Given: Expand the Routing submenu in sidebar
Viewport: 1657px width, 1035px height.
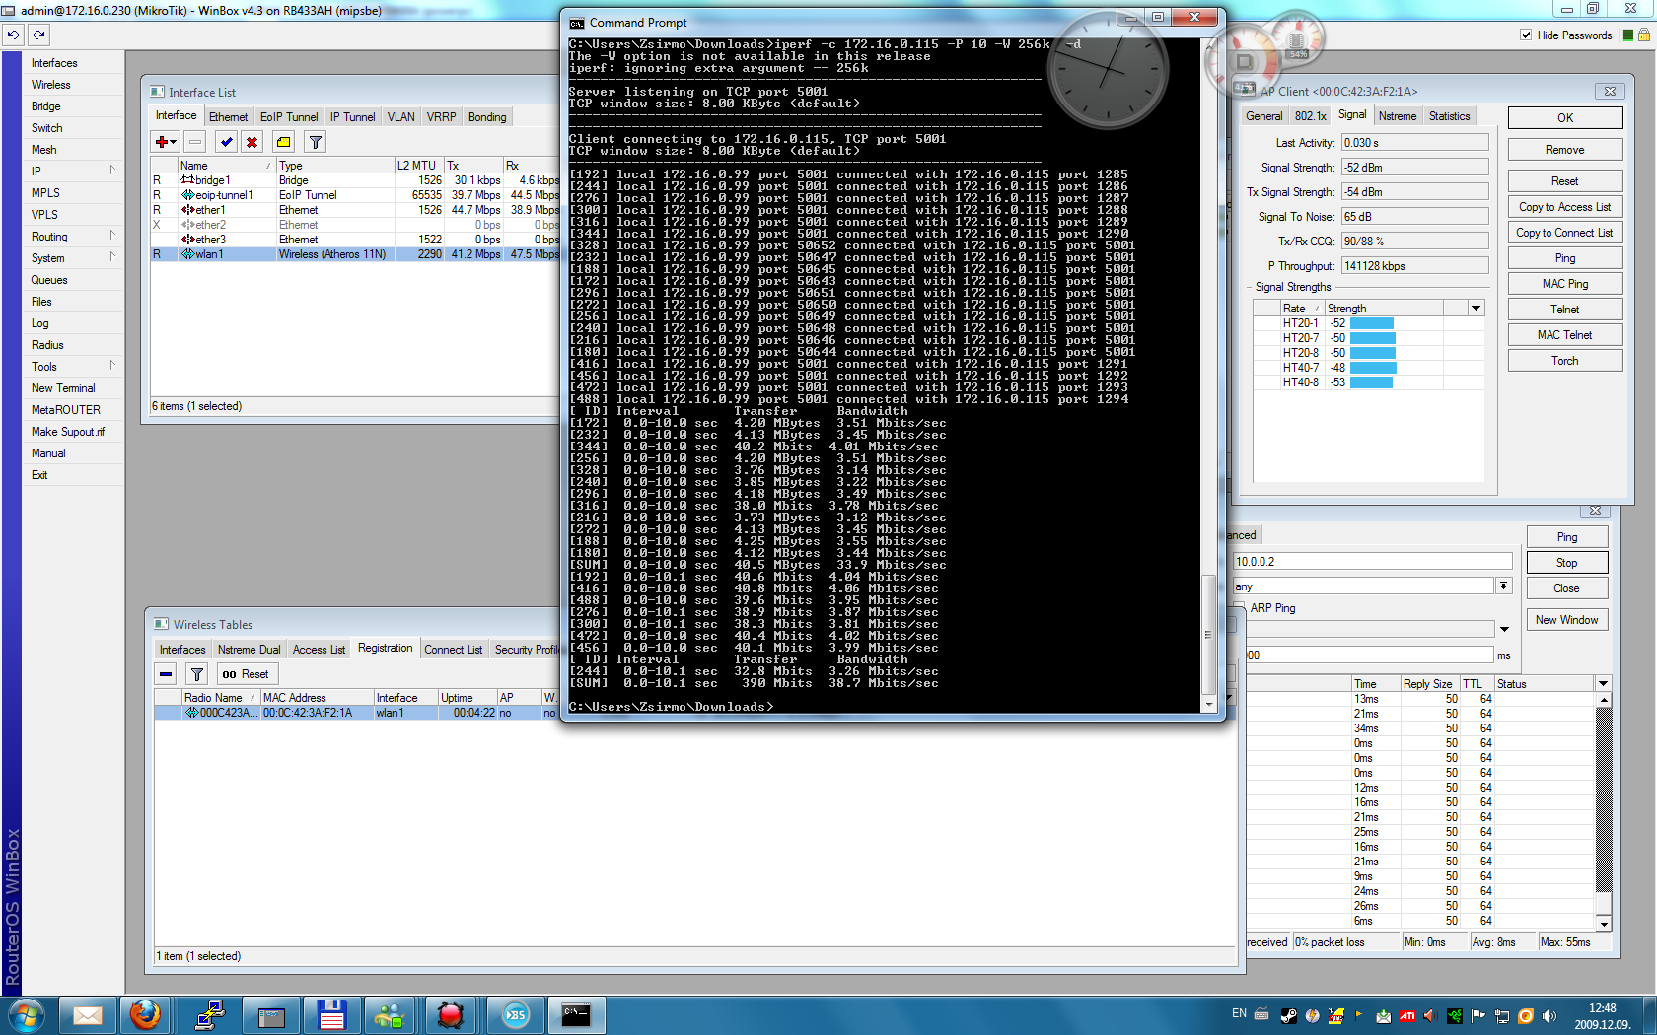Looking at the screenshot, I should tap(112, 236).
